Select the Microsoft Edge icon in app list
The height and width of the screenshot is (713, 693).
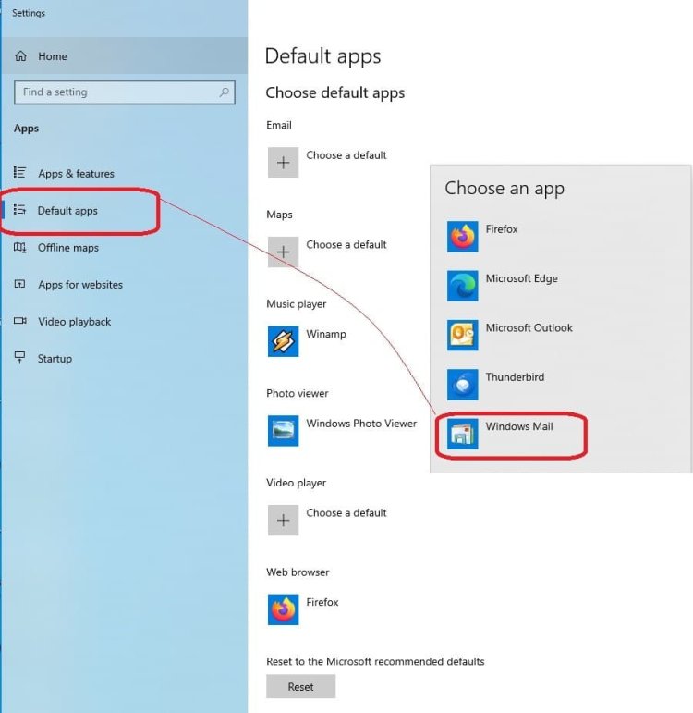point(462,286)
